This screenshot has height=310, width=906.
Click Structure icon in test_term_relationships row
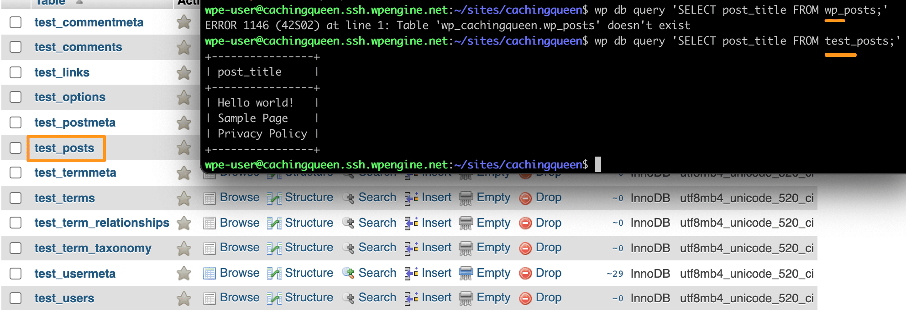point(274,223)
